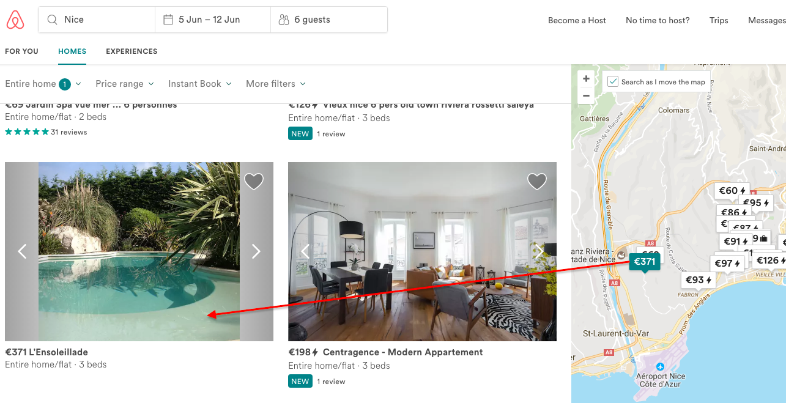786x403 pixels.
Task: Open the Become a Host link
Action: coord(577,20)
